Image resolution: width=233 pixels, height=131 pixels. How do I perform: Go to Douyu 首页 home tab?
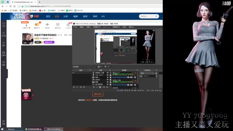pyautogui.click(x=48, y=16)
